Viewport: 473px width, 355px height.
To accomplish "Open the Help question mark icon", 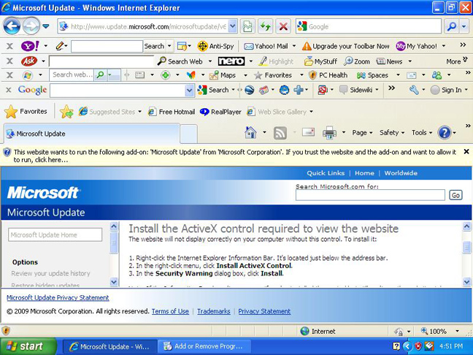I will (x=445, y=132).
